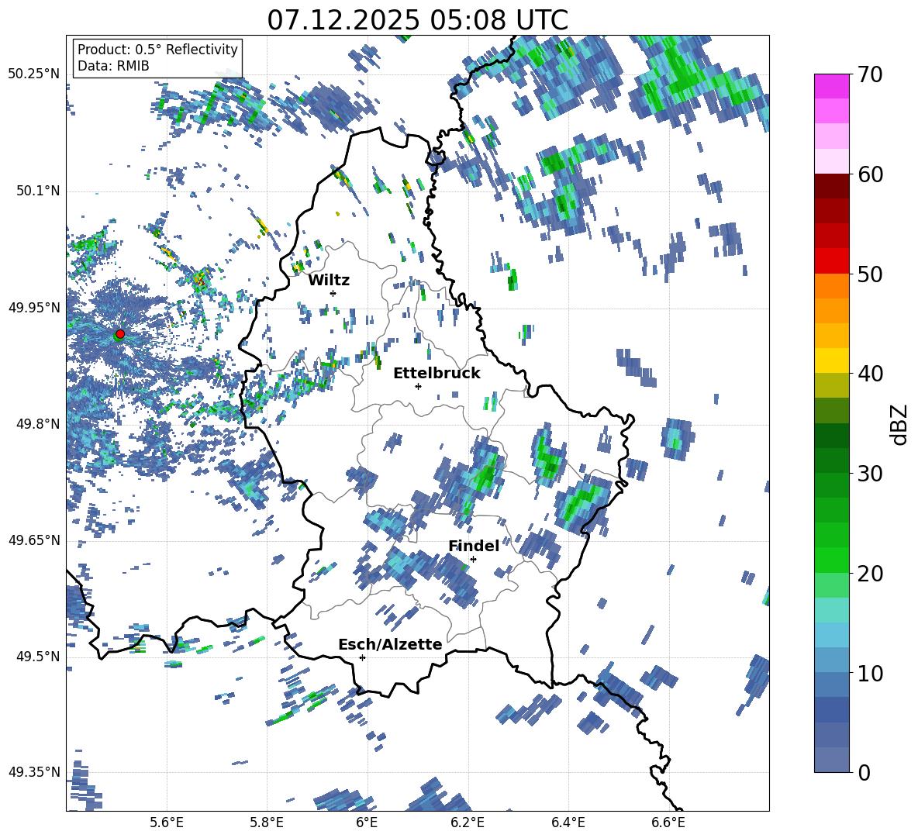Pick the slate blue band just above 0 dBZ

[x=831, y=759]
